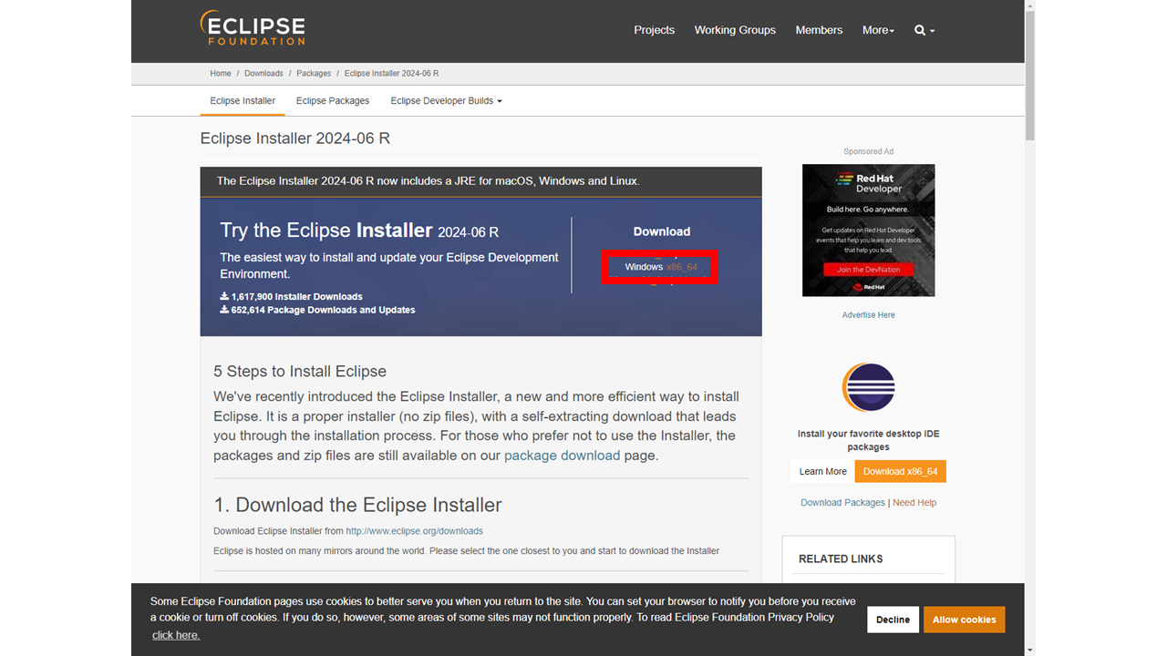Viewport: 1167px width, 656px height.
Task: Click Downloads in the breadcrumb
Action: coord(263,73)
